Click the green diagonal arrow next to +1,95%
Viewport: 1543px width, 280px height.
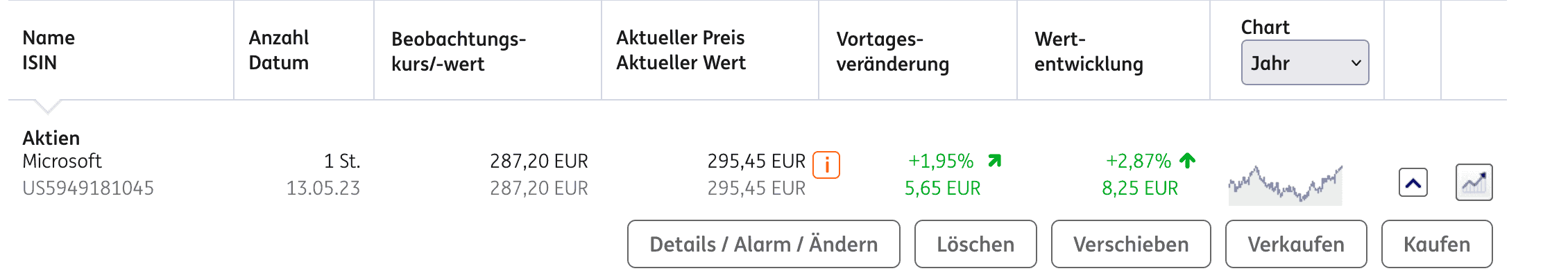pyautogui.click(x=994, y=161)
